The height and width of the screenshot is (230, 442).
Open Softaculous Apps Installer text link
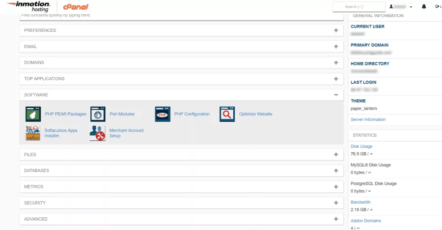(x=60, y=133)
